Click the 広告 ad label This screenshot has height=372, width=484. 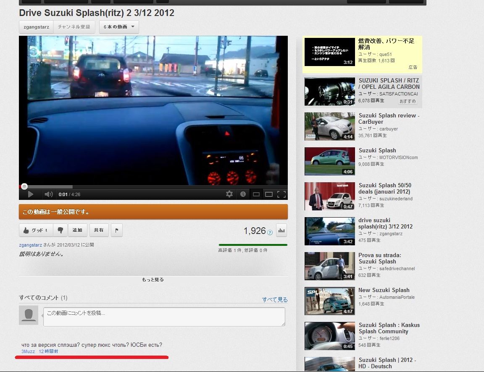[413, 67]
